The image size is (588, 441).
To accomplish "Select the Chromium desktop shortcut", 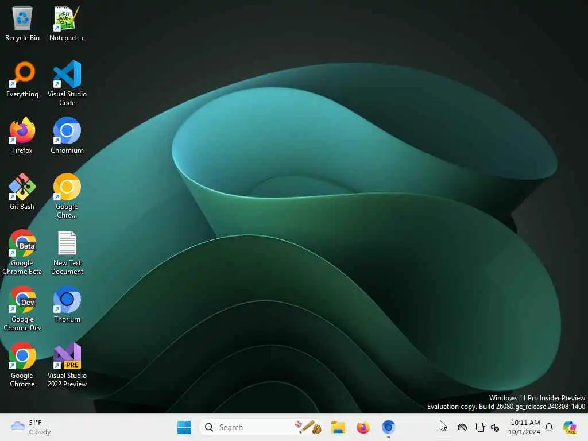I will click(x=67, y=136).
